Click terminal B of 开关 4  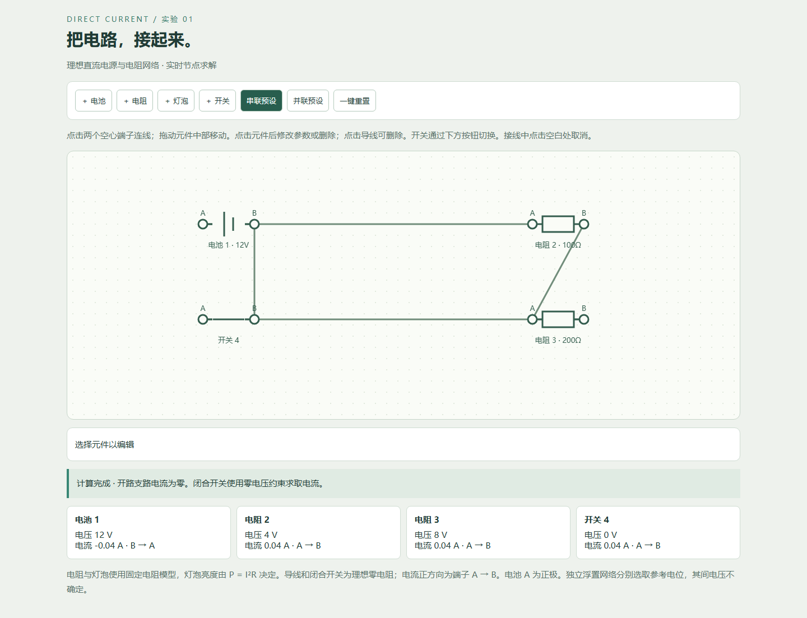pos(254,319)
